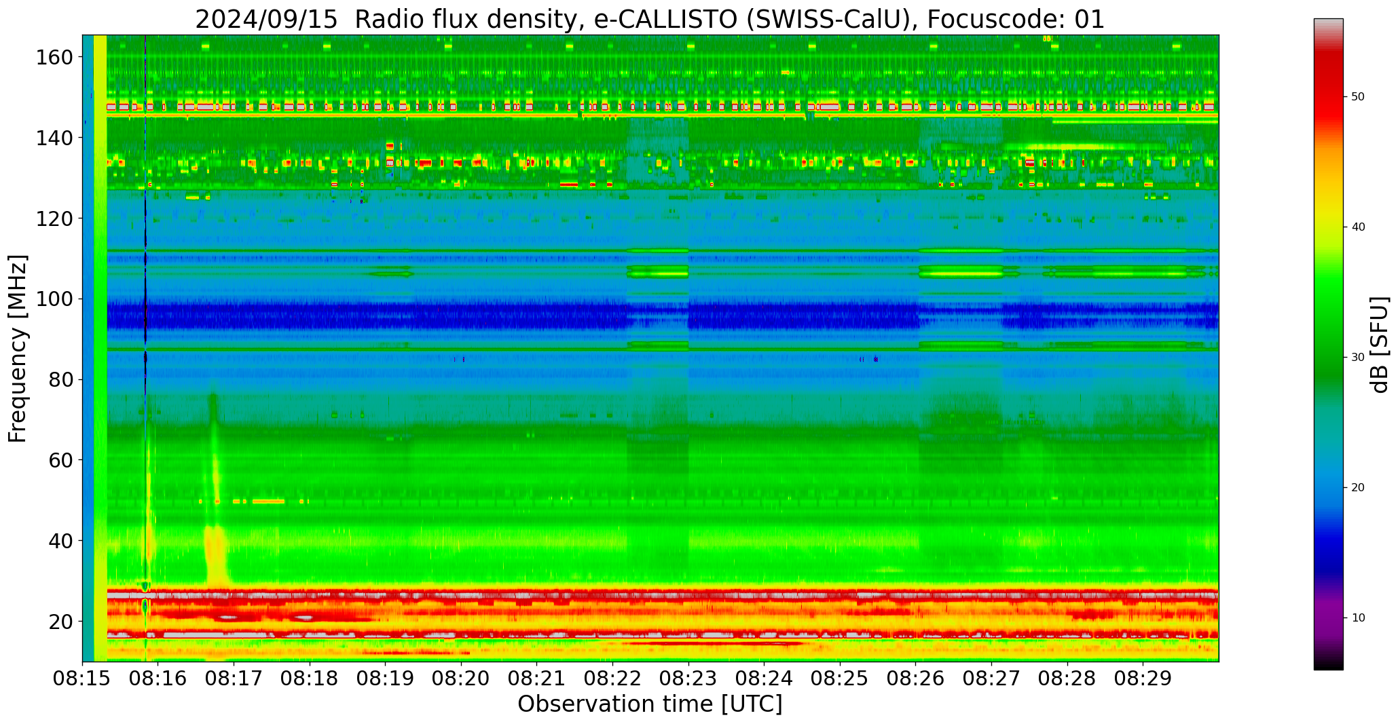The image size is (1400, 724).
Task: Click the 08:15 time tick label
Action: click(x=83, y=679)
